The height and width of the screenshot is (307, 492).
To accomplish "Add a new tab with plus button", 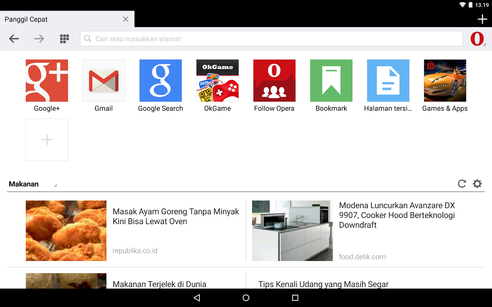I will pyautogui.click(x=482, y=19).
